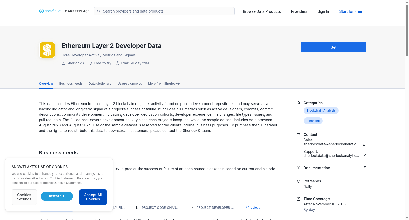Screen dimensions: 409x220
Task: Click the Trial: 60 day trial text
Action: (135, 63)
